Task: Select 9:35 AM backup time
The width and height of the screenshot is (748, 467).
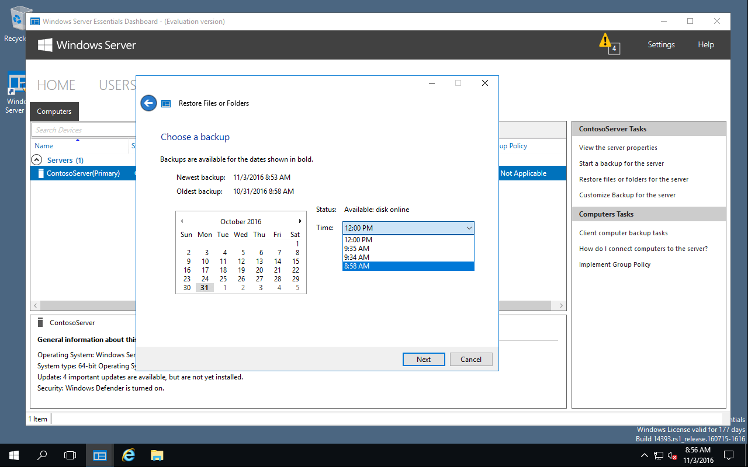Action: tap(408, 249)
